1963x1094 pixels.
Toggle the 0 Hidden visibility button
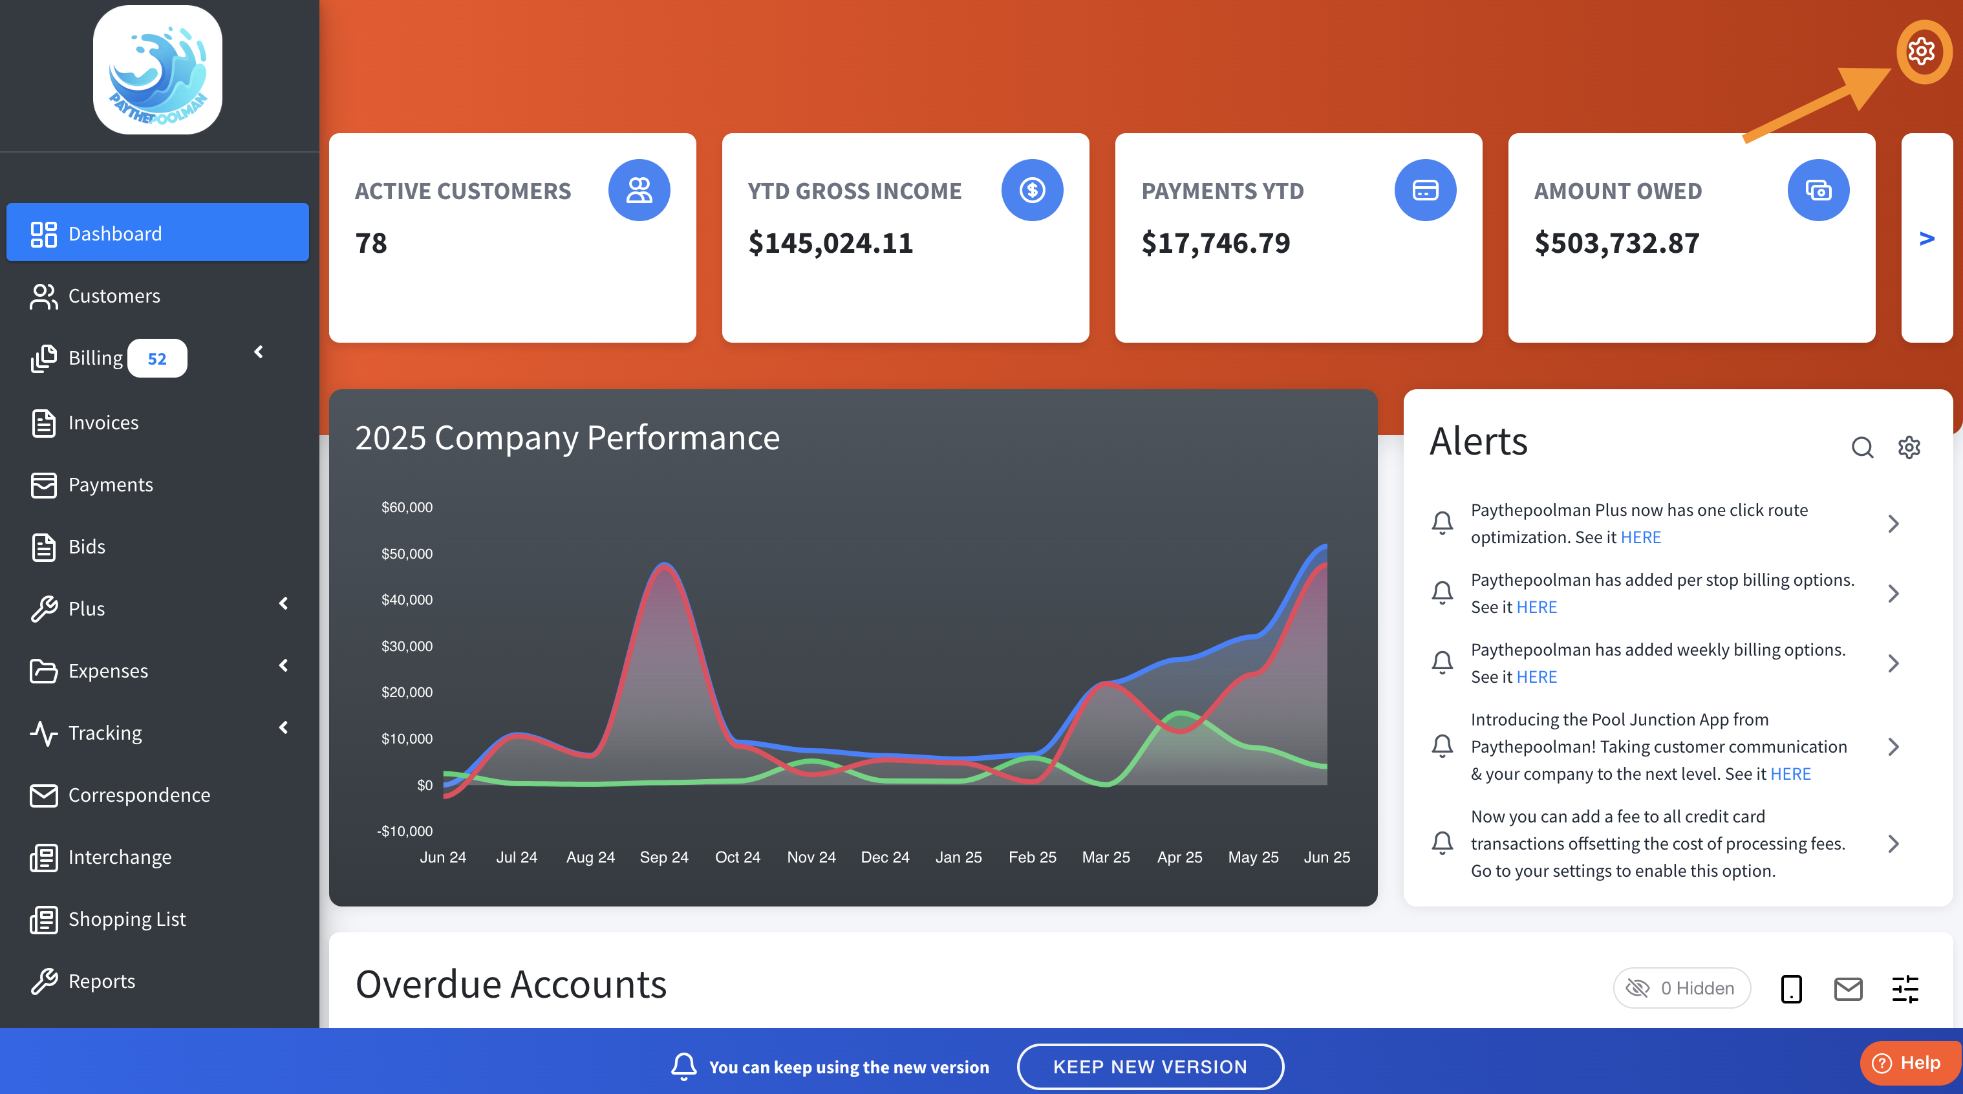pos(1681,989)
